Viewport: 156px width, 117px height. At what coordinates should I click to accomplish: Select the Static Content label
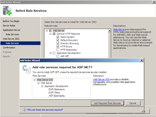(x=67, y=37)
